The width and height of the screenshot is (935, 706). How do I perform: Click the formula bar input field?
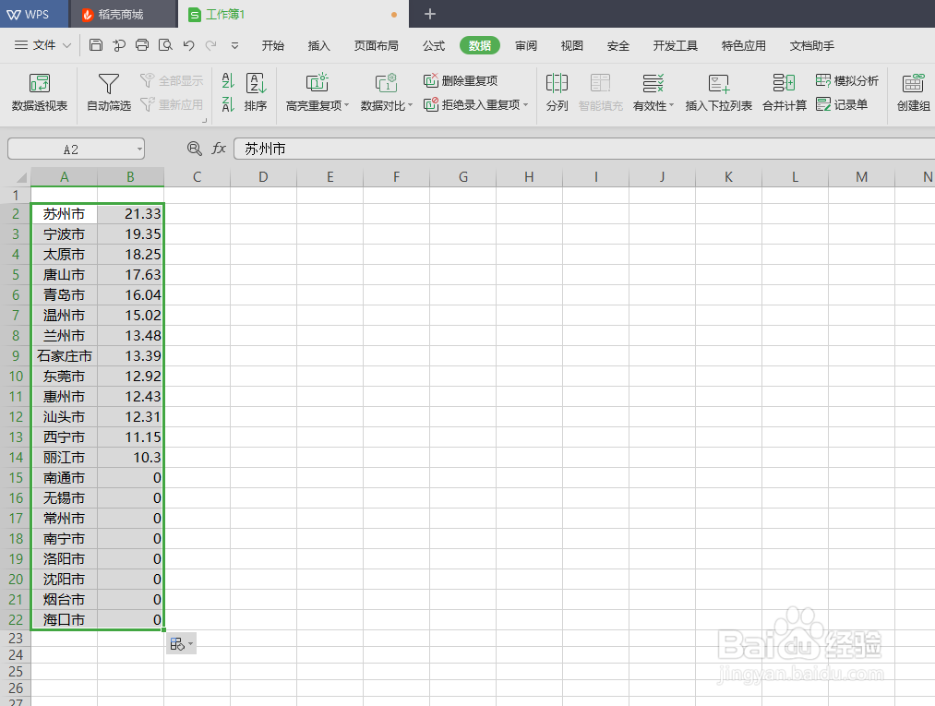click(x=584, y=149)
